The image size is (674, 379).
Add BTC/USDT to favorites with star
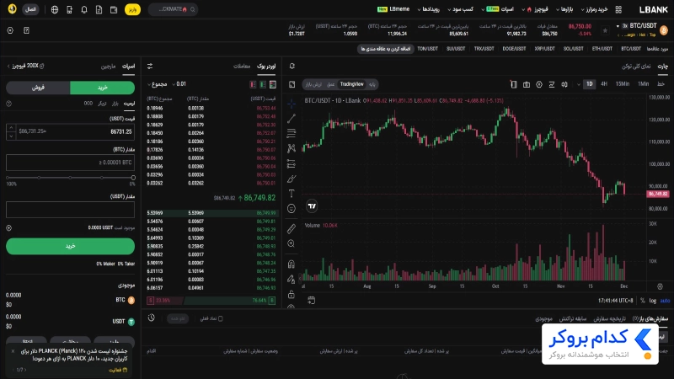[x=605, y=30]
